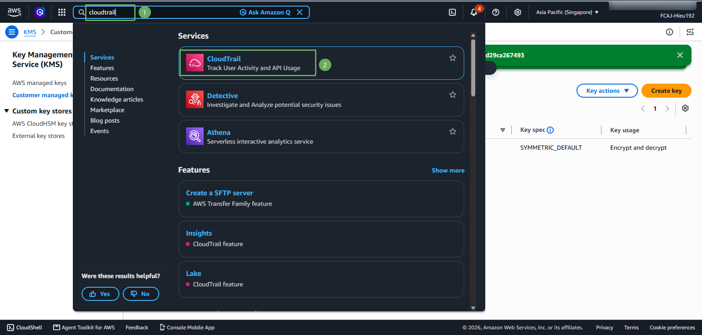The width and height of the screenshot is (702, 335).
Task: Favorite CloudTrail with its star icon
Action: [x=453, y=58]
